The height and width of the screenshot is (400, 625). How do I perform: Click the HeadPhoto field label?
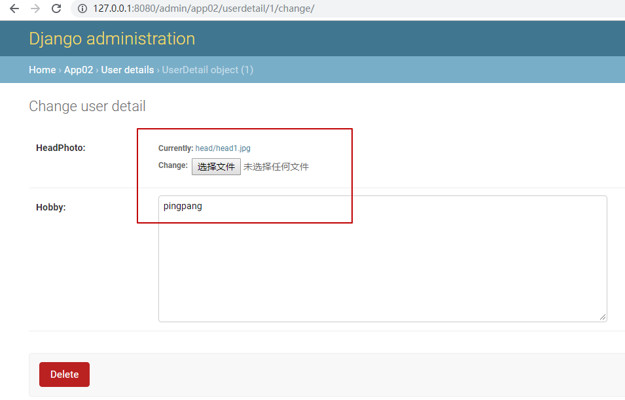(61, 148)
